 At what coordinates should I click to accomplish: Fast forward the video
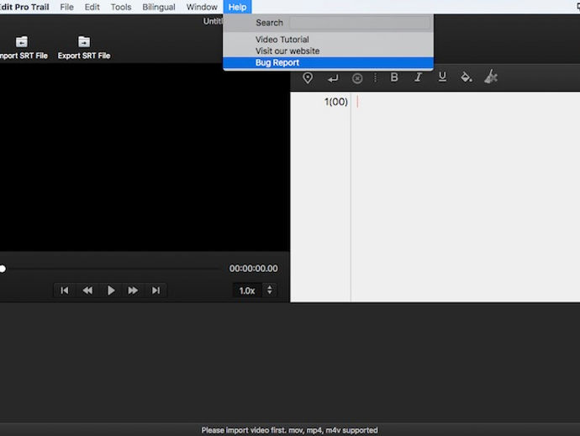pyautogui.click(x=133, y=290)
